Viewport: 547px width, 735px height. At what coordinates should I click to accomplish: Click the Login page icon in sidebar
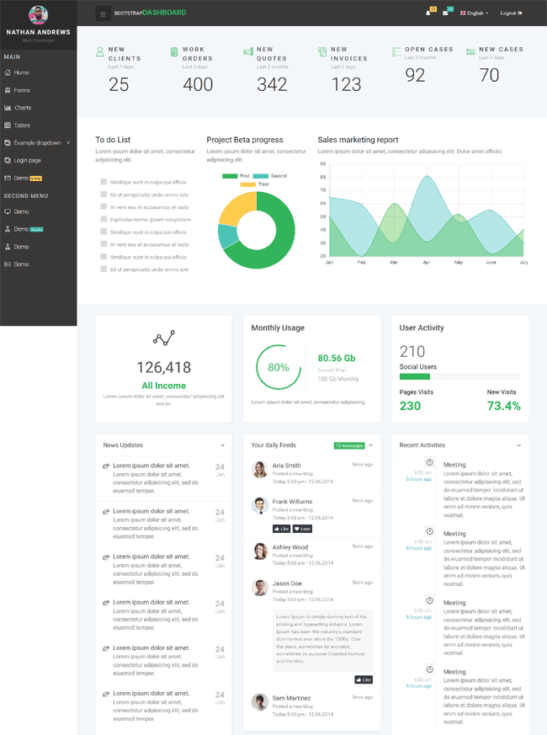coord(8,160)
